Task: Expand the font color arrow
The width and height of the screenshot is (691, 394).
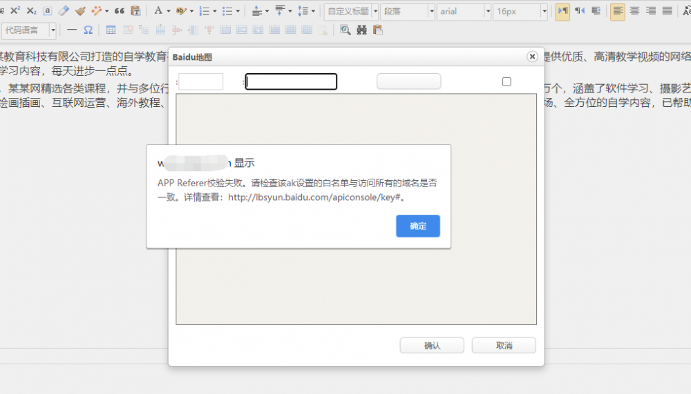Action: click(169, 11)
